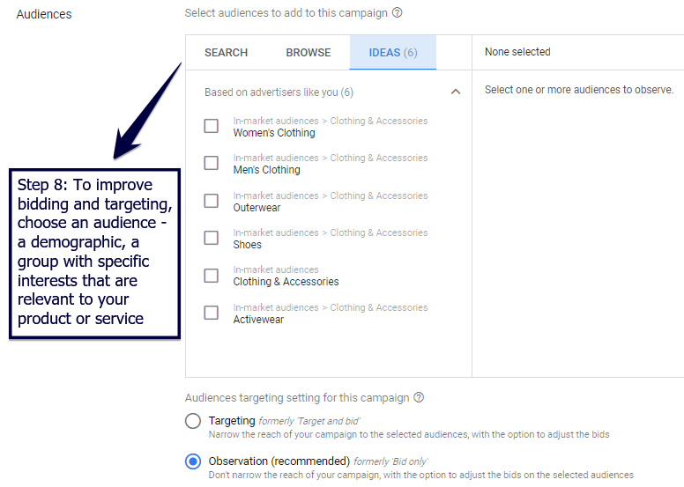Enable the Shoes audience checkbox
This screenshot has width=684, height=487.
tap(212, 238)
